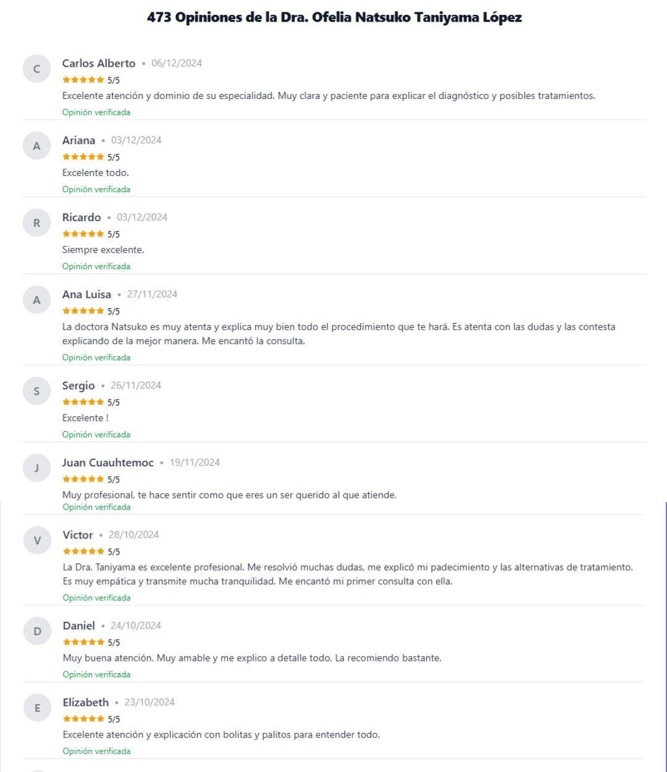Screen dimensions: 667x772
Task: Click the reviewer name Ana Luisa
Action: [86, 295]
